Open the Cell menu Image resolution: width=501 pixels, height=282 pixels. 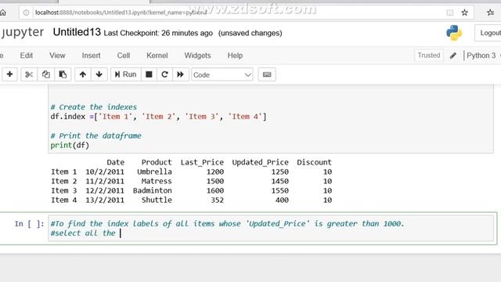tap(124, 56)
